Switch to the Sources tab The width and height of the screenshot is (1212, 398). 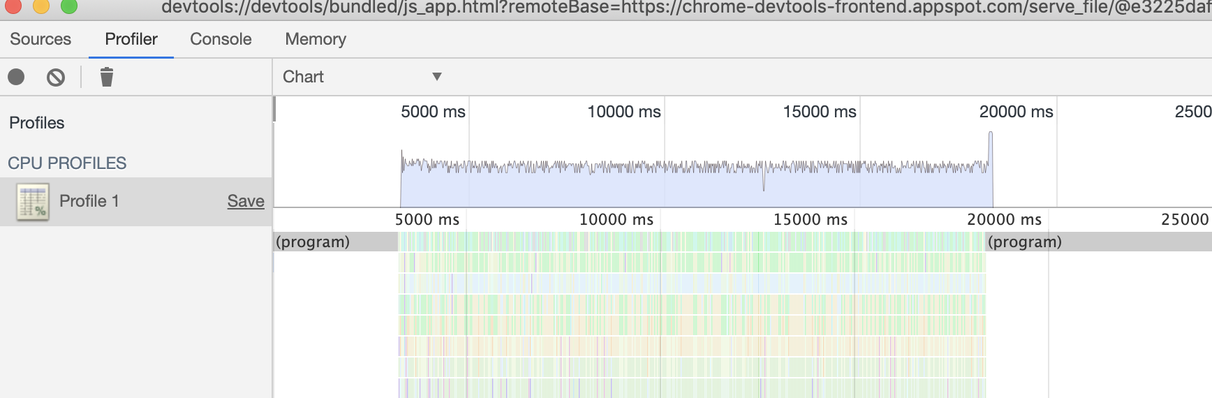pos(40,39)
